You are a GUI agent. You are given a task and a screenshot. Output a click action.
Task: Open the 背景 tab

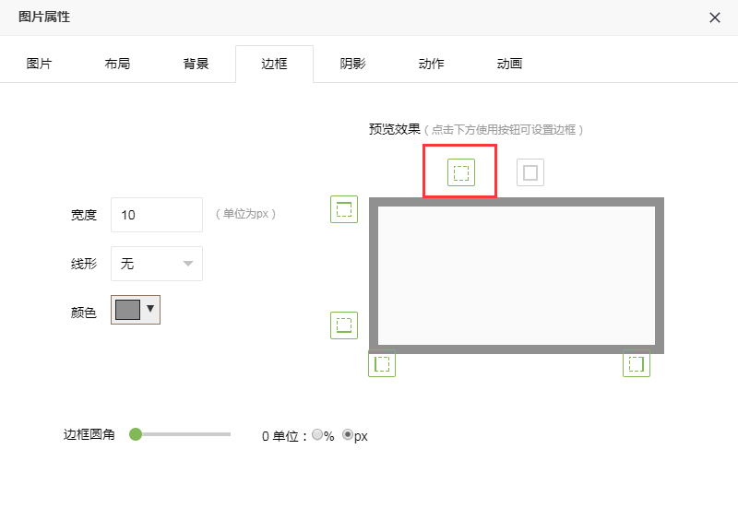click(196, 64)
